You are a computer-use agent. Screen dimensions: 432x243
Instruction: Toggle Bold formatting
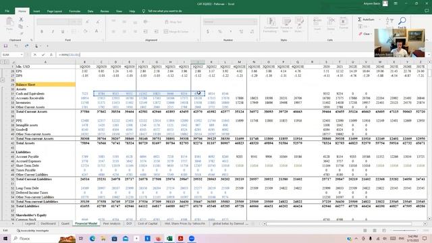[x=42, y=32]
